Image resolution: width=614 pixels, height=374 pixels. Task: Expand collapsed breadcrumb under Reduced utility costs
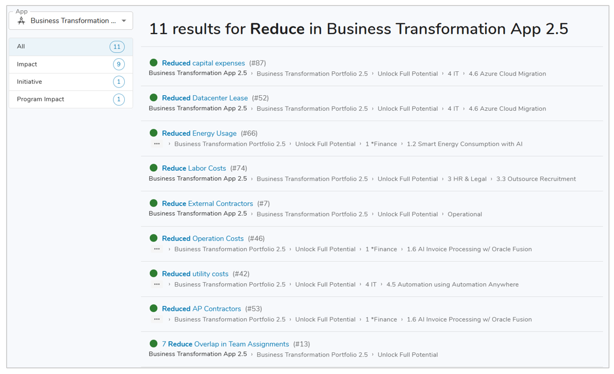tap(157, 284)
